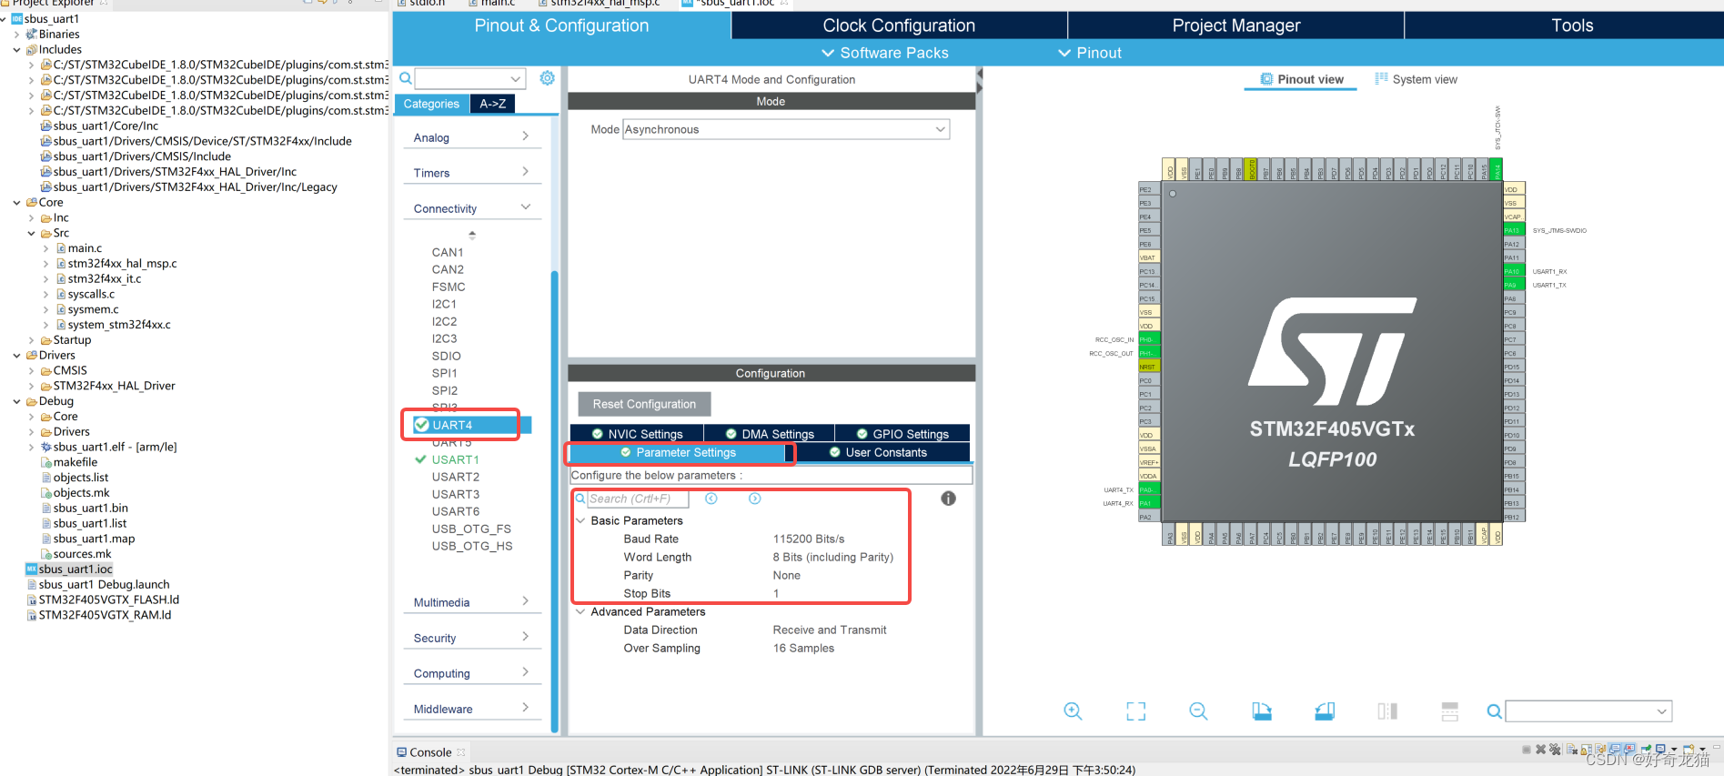
Task: Clear the Console output
Action: [x=1572, y=751]
